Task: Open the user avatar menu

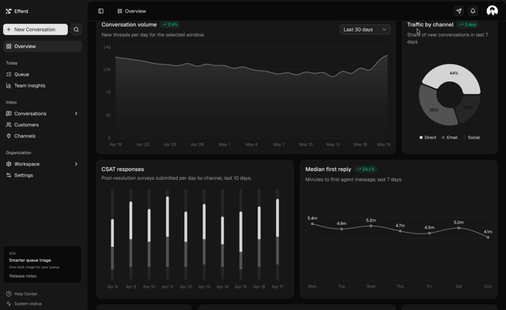Action: [492, 11]
